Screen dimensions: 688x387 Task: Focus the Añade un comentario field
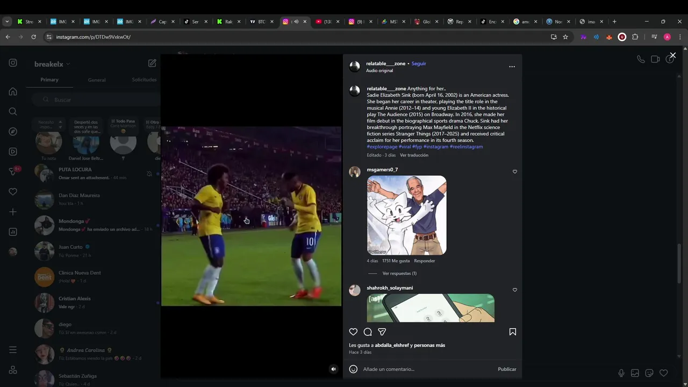tap(427, 369)
